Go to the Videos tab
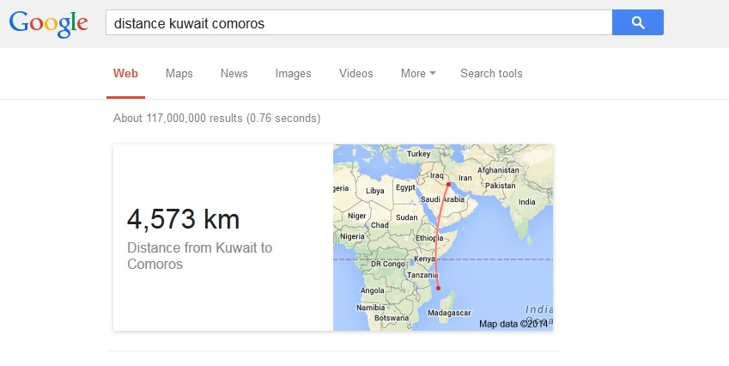Viewport: 729px width, 366px height. tap(355, 74)
